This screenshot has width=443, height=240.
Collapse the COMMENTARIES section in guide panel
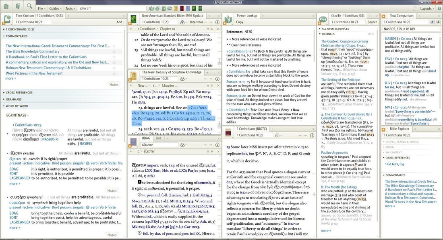click(16, 37)
